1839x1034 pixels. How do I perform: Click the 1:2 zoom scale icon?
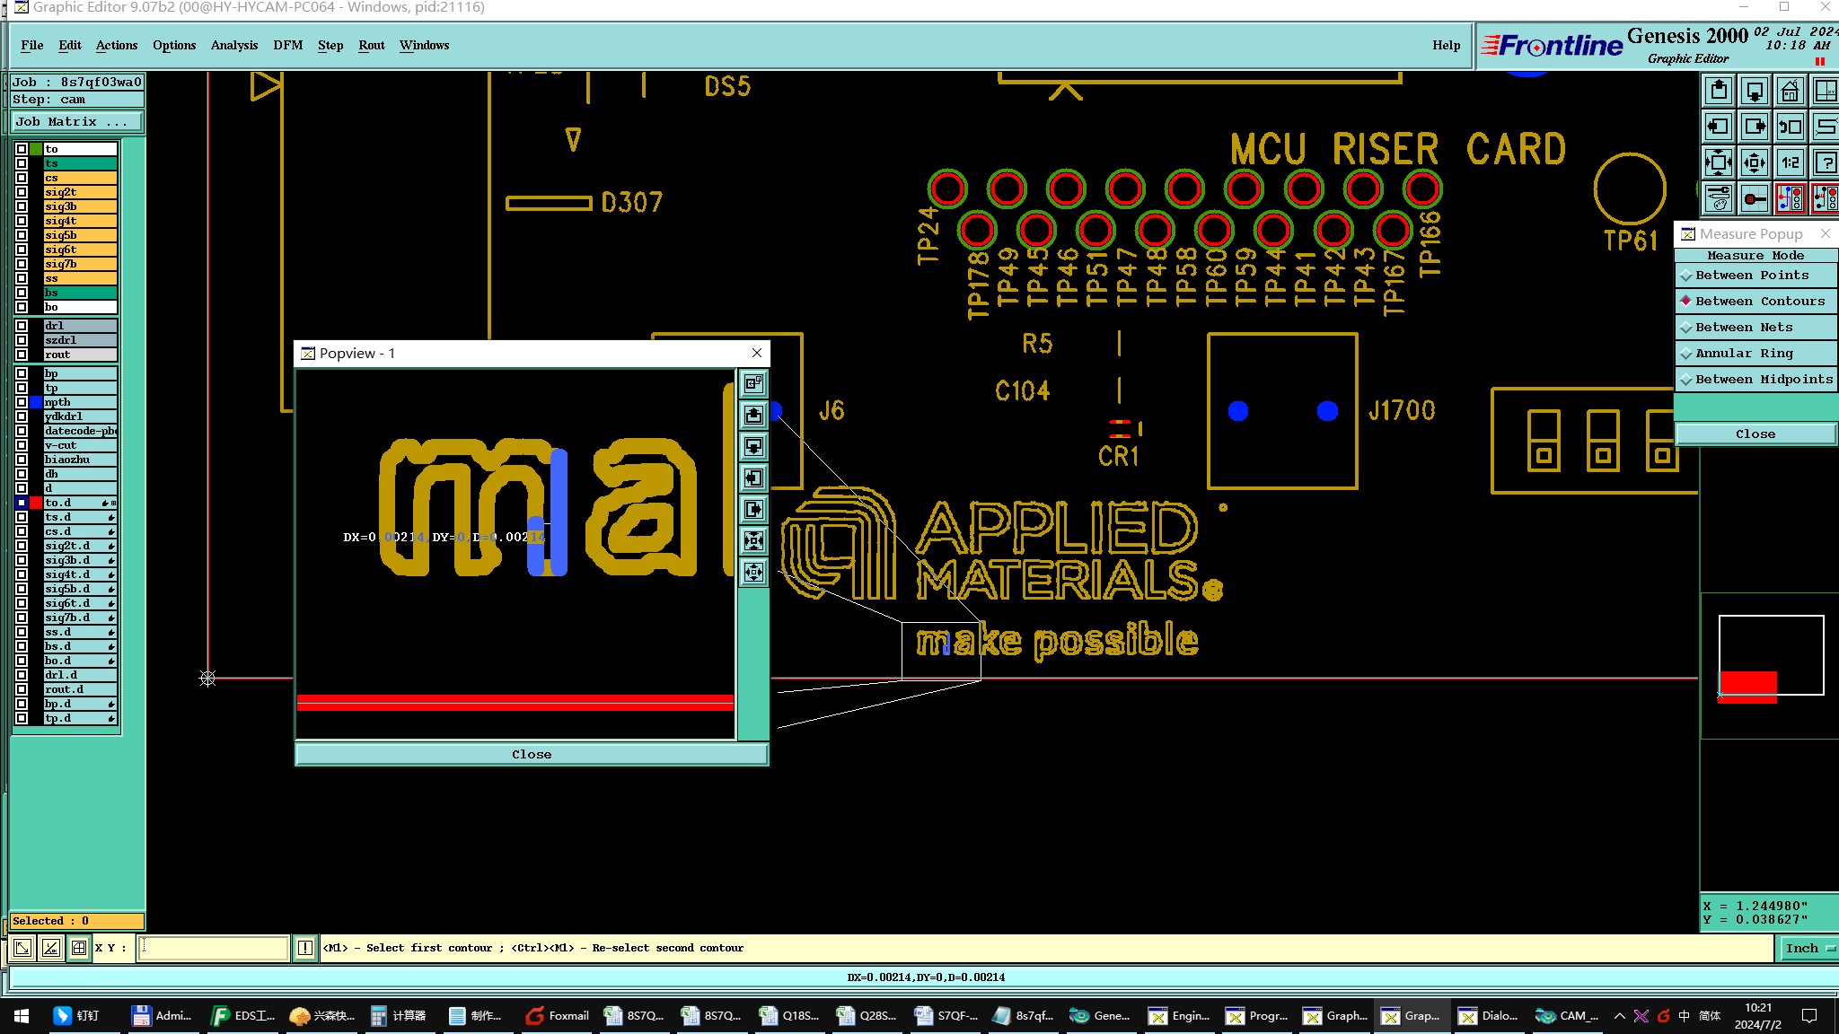[1790, 162]
